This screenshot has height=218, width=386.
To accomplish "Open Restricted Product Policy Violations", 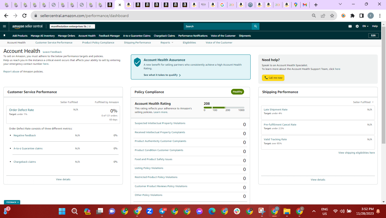I will click(x=156, y=177).
